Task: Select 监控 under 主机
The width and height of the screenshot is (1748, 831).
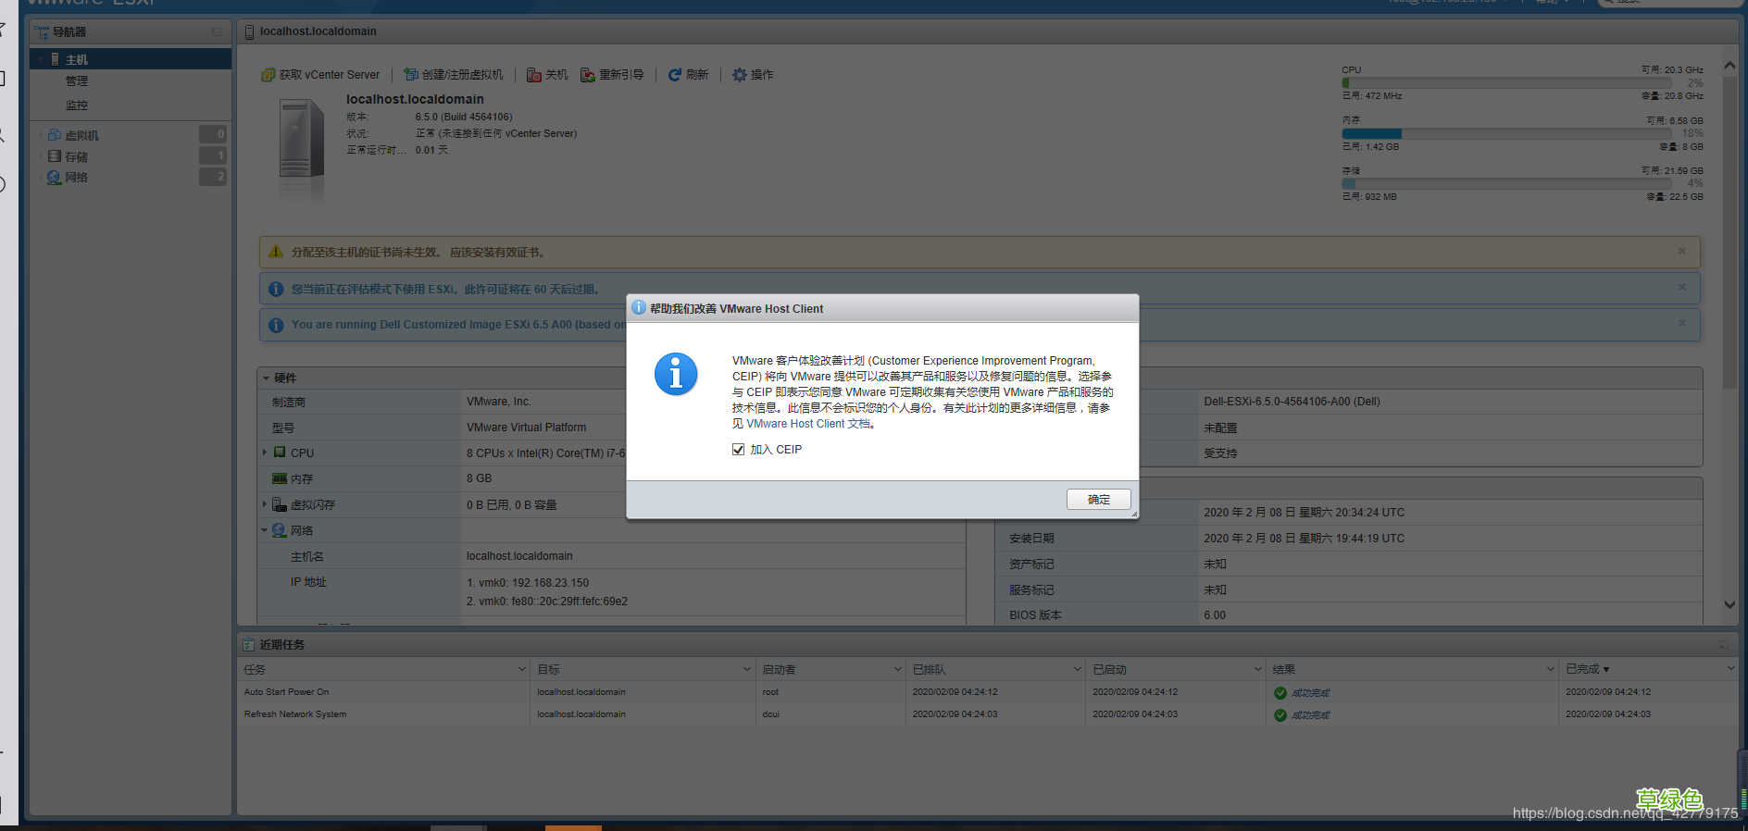Action: pos(77,105)
